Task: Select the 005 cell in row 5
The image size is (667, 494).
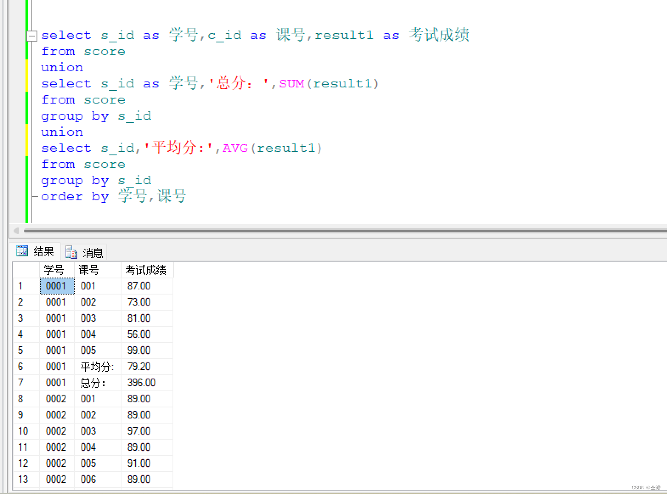Action: click(98, 351)
